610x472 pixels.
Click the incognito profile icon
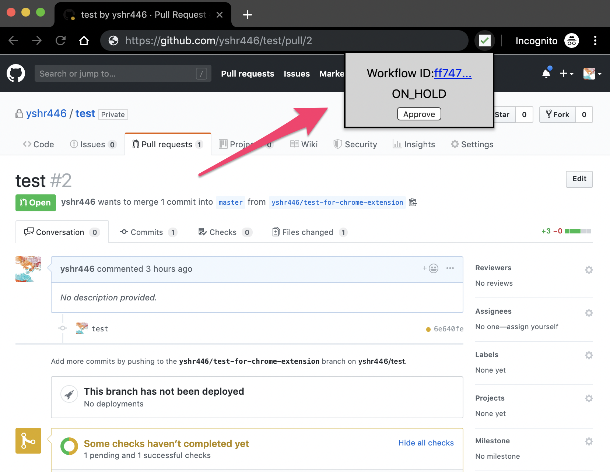coord(571,40)
